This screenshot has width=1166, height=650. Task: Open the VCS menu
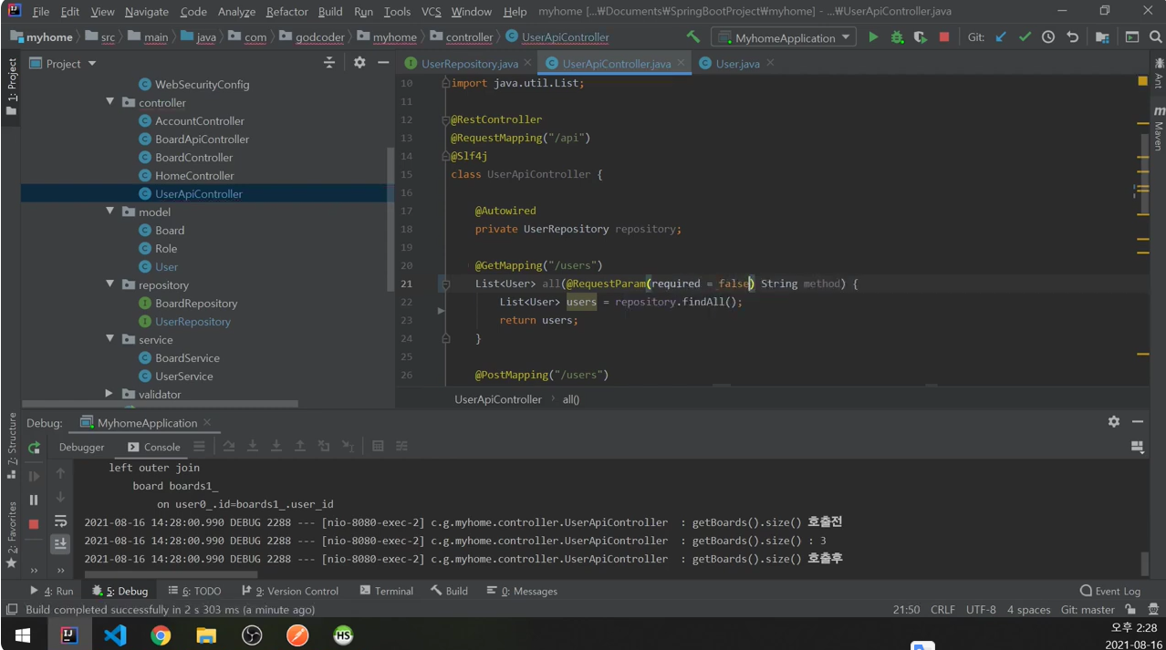point(432,12)
